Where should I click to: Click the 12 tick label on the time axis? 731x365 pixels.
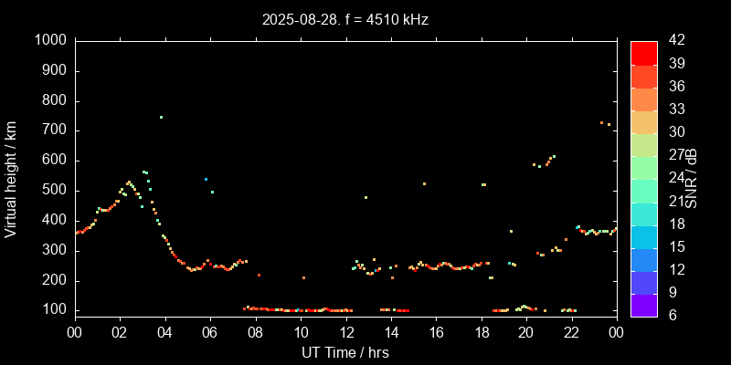pos(345,333)
